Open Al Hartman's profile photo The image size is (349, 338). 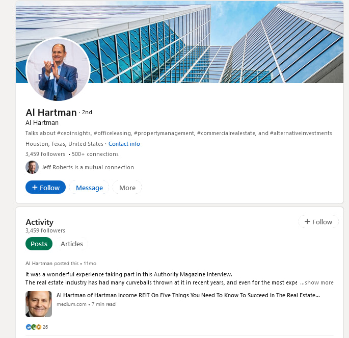[58, 69]
